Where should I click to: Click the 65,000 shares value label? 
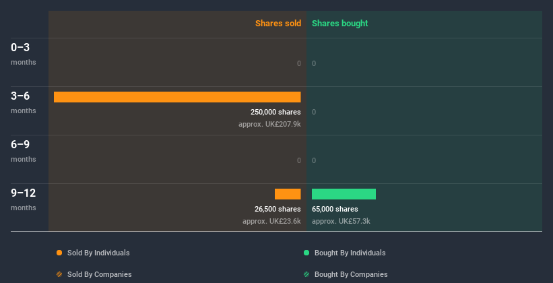click(x=335, y=209)
